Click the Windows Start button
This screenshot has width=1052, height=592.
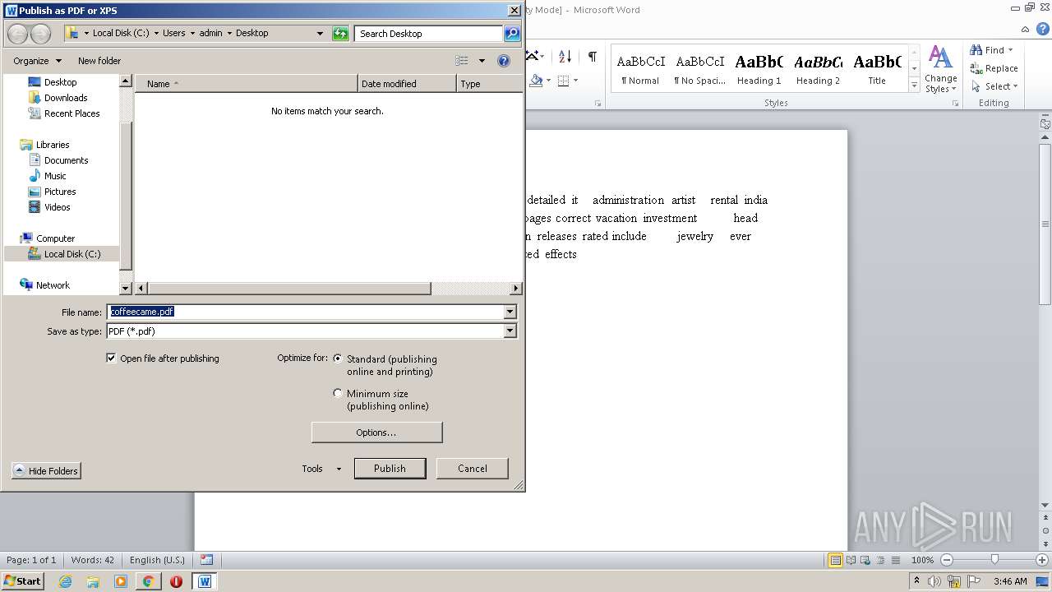point(22,581)
